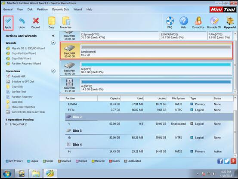Select the C:System(NTFS) partition block
This screenshot has height=179, width=238.
(x=120, y=36)
